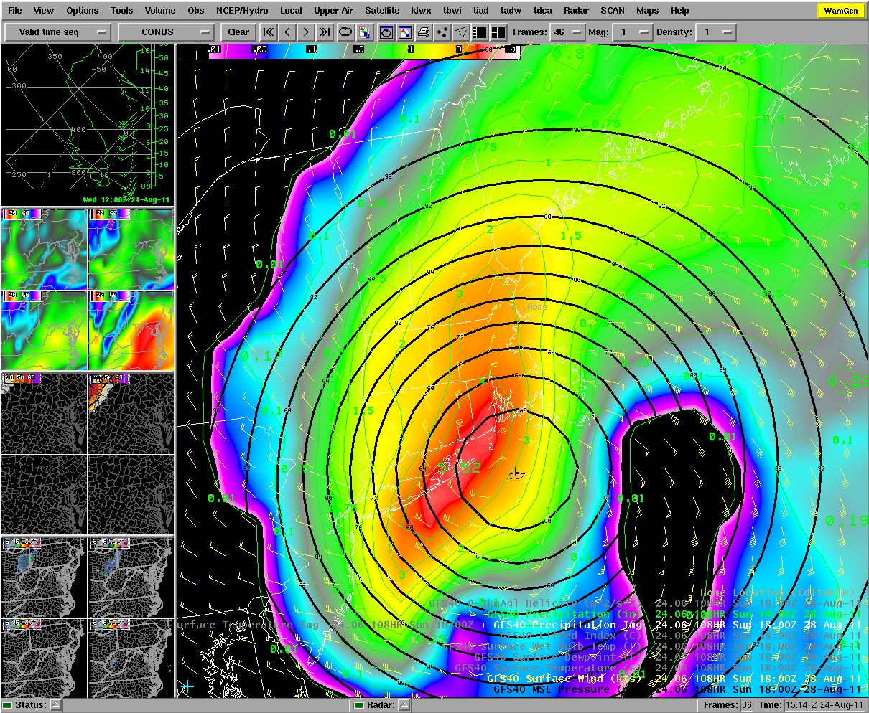
Task: Open the CONUS scale dropdown
Action: click(167, 32)
